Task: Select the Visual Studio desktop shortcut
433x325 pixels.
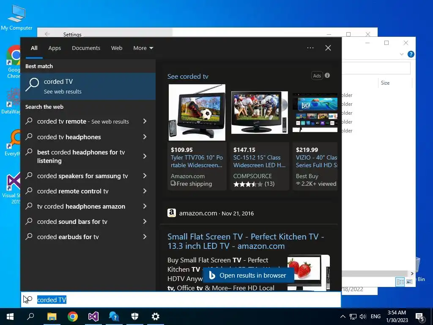Action: tap(13, 188)
